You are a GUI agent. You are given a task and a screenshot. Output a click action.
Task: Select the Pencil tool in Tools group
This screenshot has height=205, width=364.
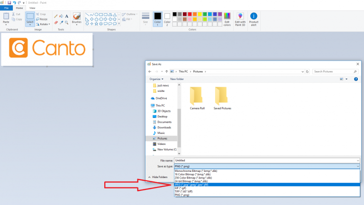(55, 16)
